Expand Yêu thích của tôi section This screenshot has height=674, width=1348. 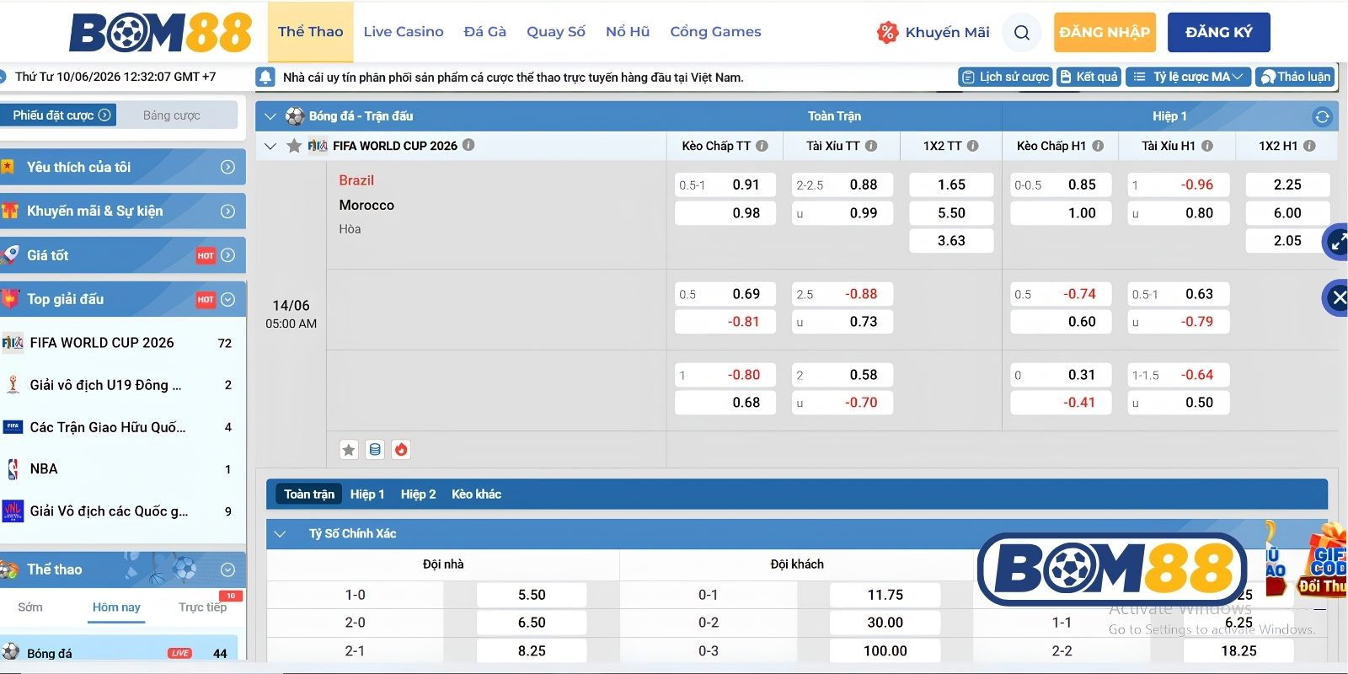pyautogui.click(x=122, y=167)
